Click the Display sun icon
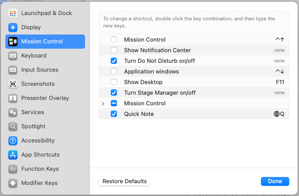 (x=13, y=27)
